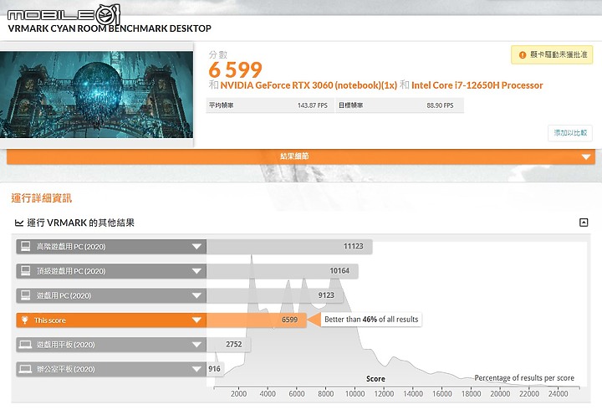Viewport: 602px width, 410px height.
Task: Click the Score axis label
Action: tap(375, 379)
